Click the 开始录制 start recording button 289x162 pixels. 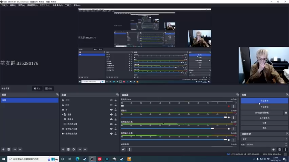[264, 107]
